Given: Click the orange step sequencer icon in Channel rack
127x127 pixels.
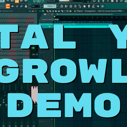Looking at the screenshot, I should (33, 11).
